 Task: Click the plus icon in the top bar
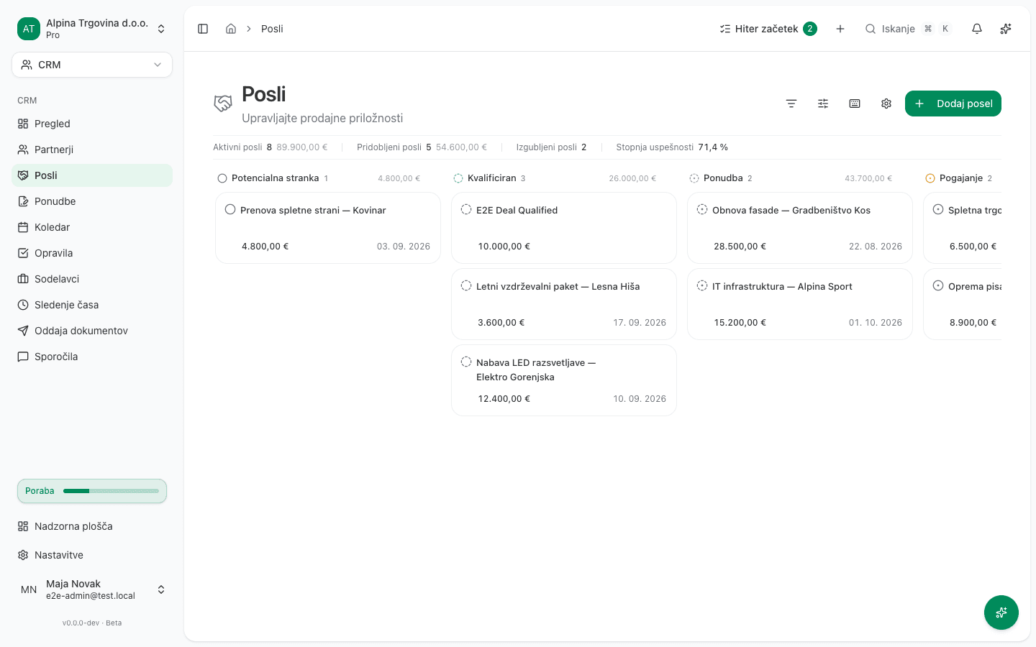pyautogui.click(x=840, y=29)
